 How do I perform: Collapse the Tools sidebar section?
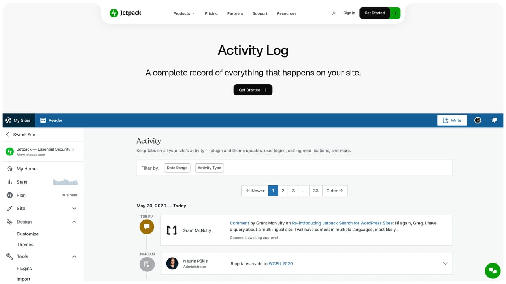(74, 256)
